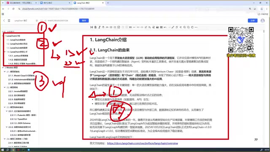
Task: Collapse the '2.3.2' outline node
Action: [7, 127]
